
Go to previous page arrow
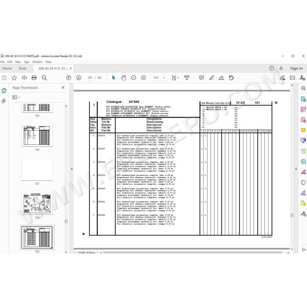[69, 78]
